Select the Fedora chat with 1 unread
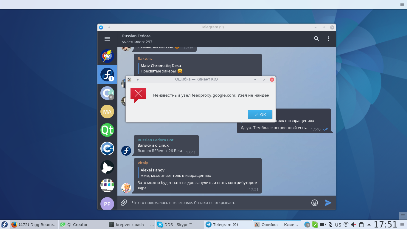407x229 pixels. click(x=107, y=75)
